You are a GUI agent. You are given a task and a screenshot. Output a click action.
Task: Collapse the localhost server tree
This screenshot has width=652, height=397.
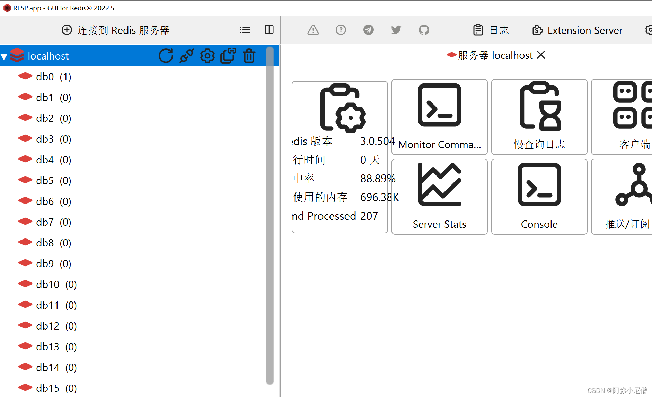5,56
